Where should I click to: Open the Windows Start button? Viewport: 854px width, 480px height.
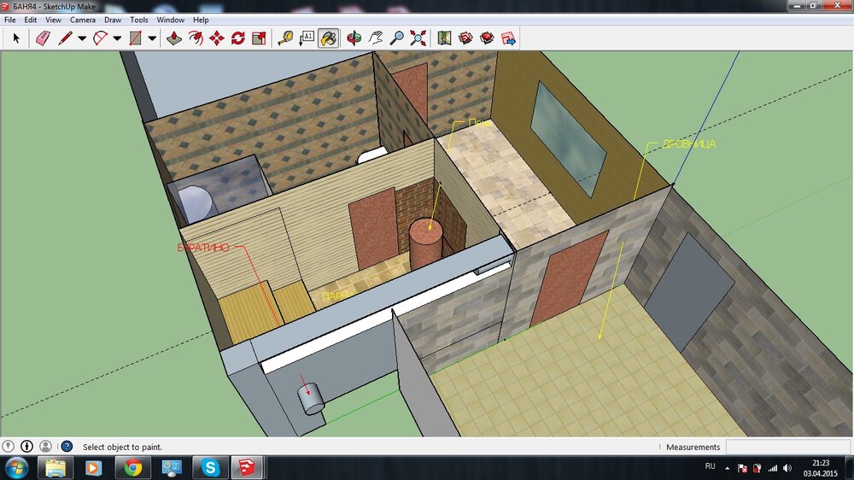pos(16,467)
